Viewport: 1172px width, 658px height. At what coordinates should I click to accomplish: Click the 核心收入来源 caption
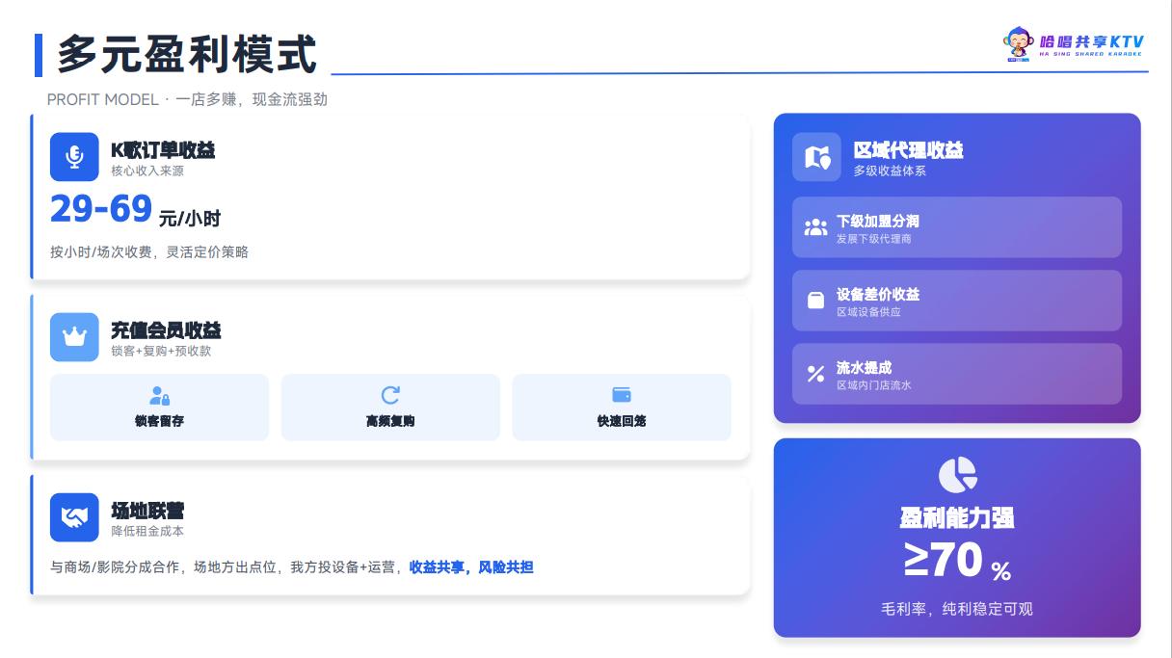point(147,171)
